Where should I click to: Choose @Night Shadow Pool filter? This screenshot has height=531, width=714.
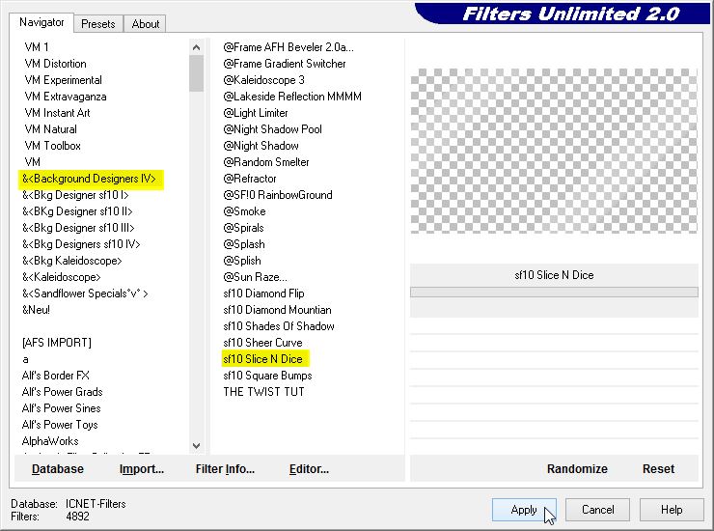click(x=272, y=129)
